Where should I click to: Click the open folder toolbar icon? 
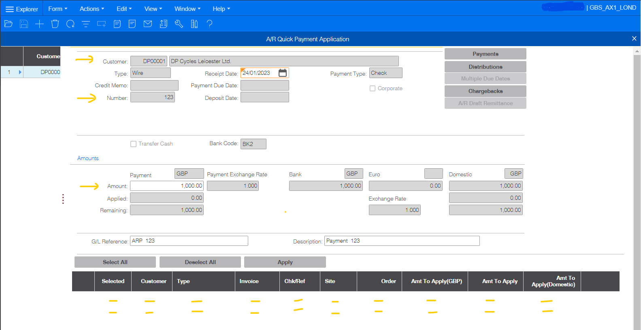[x=9, y=24]
